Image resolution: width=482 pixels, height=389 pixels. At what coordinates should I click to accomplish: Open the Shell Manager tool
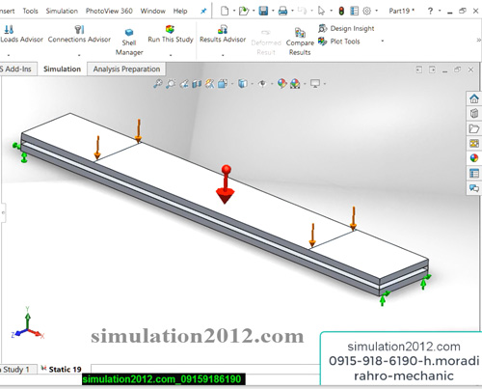(129, 42)
